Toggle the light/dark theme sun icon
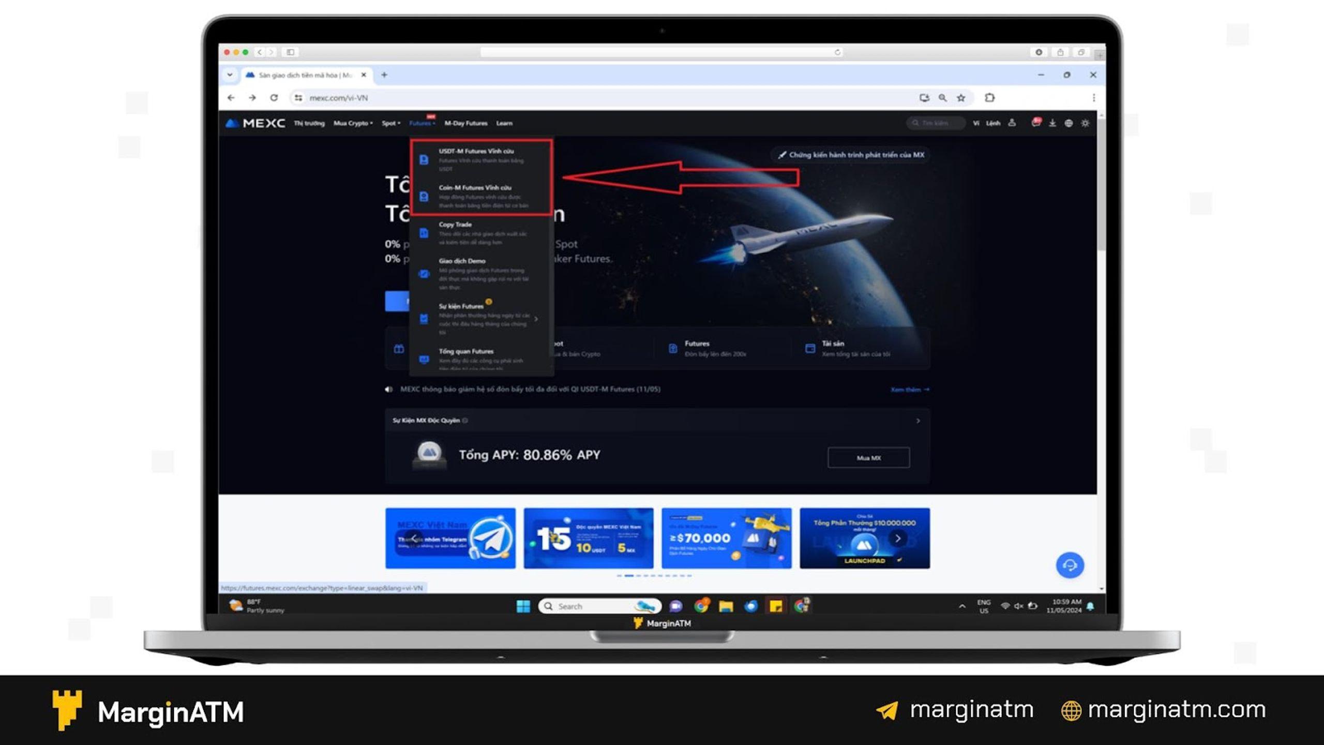 [1085, 123]
